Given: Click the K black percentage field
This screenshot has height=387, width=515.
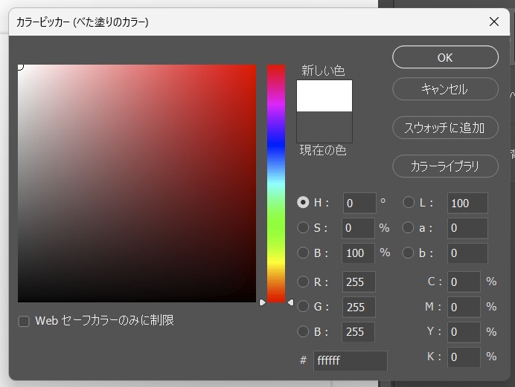Looking at the screenshot, I should tap(464, 357).
